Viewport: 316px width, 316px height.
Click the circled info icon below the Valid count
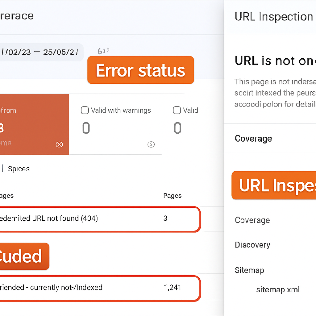click(x=151, y=144)
